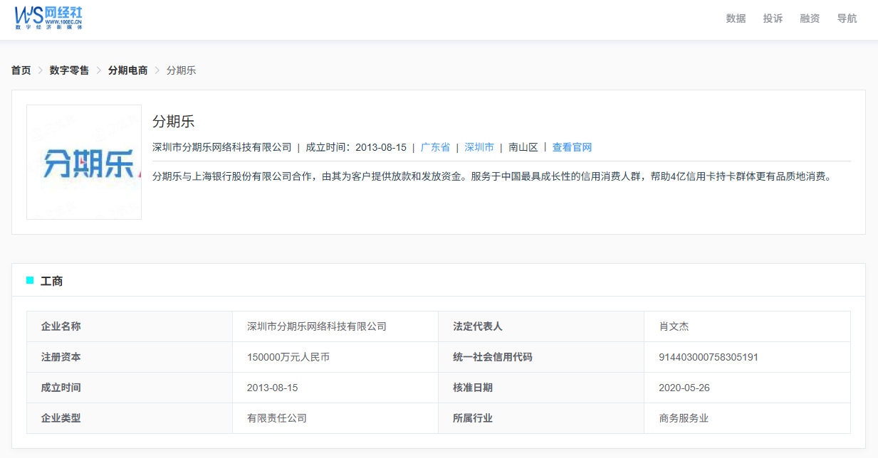
Task: Select the 法定代表人 label cell
Action: tap(541, 326)
